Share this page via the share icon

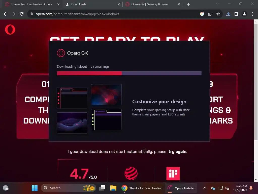(x=210, y=14)
